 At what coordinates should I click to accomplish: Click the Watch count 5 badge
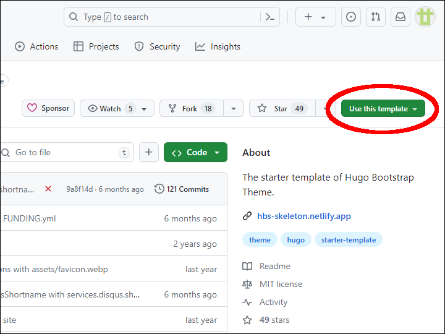(130, 108)
